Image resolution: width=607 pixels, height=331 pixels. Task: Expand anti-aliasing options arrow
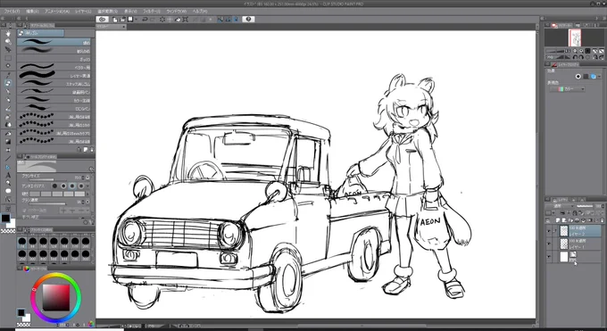pos(88,186)
